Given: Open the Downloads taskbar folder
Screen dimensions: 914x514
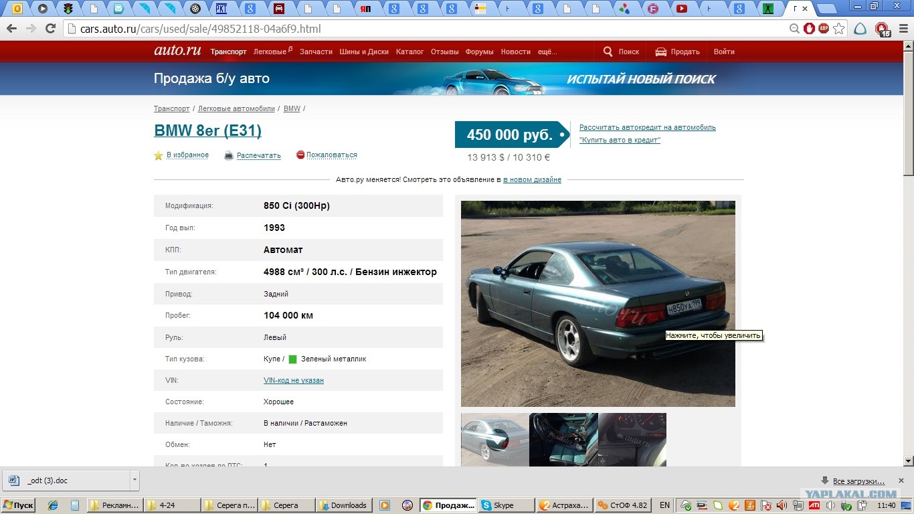Looking at the screenshot, I should [x=344, y=505].
